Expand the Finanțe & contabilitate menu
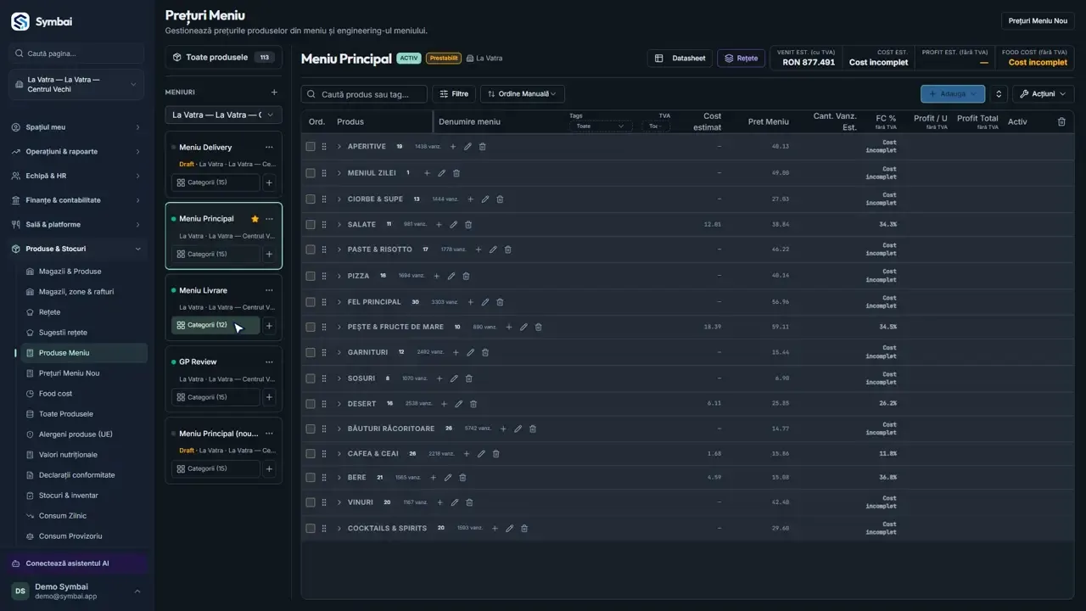Image resolution: width=1086 pixels, height=611 pixels. [x=76, y=200]
